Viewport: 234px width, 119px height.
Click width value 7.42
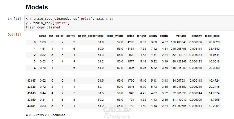(x=154, y=49)
